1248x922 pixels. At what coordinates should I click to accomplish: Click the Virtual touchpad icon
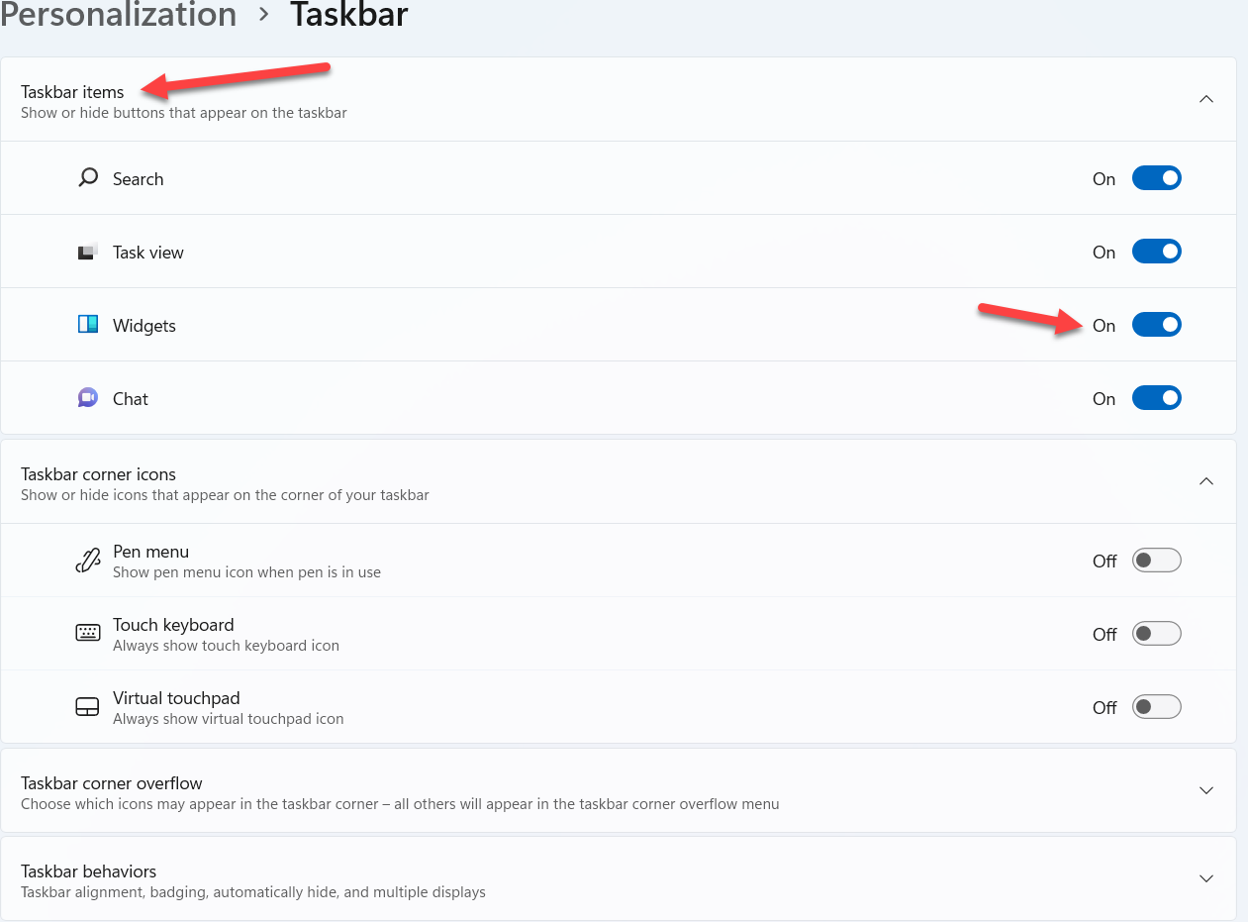(x=88, y=707)
